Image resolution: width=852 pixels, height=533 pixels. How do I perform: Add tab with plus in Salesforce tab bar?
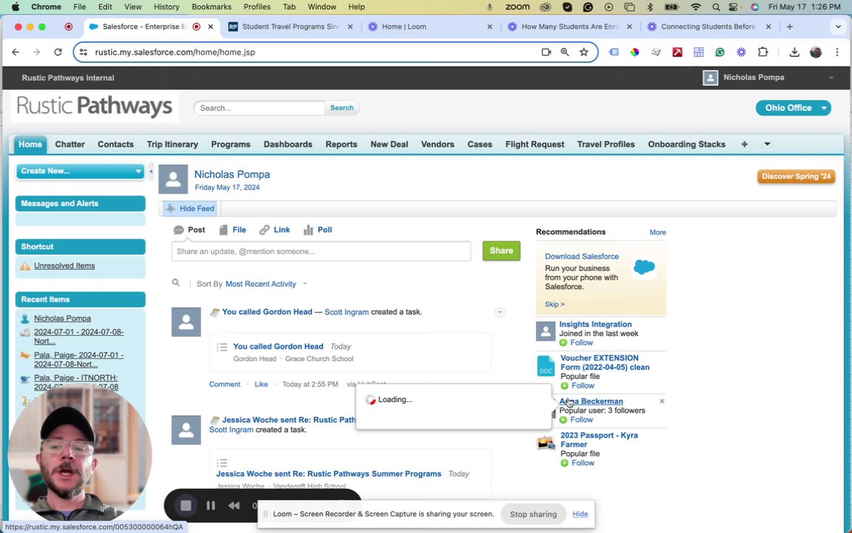pos(745,144)
